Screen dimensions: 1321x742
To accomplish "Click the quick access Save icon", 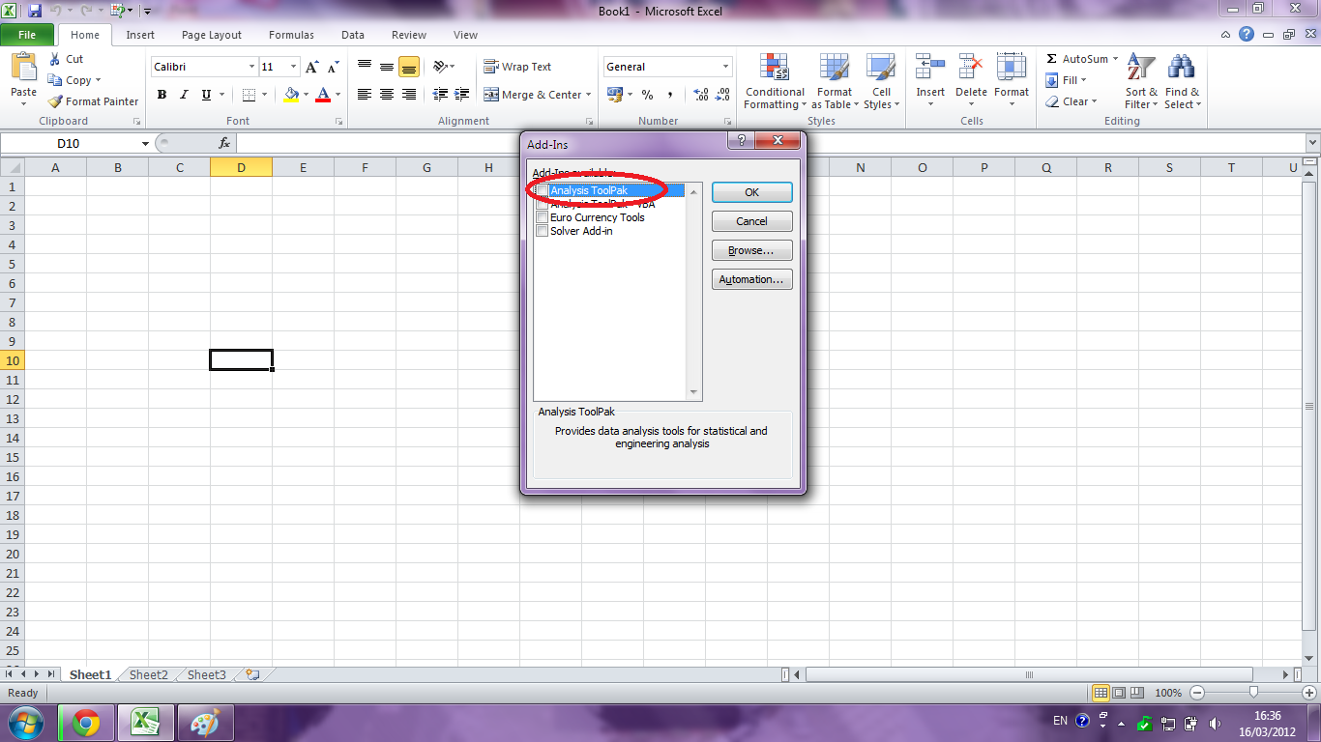I will [35, 11].
